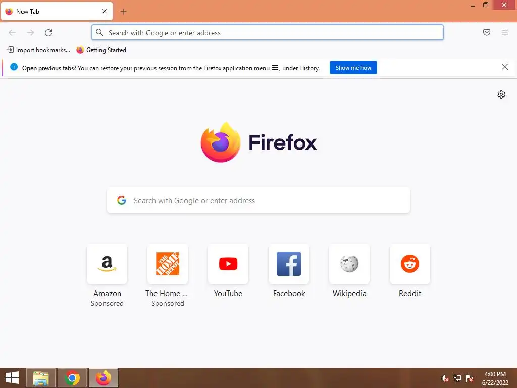Open a new tab with plus button
Screen dimensions: 517x388
coord(123,12)
